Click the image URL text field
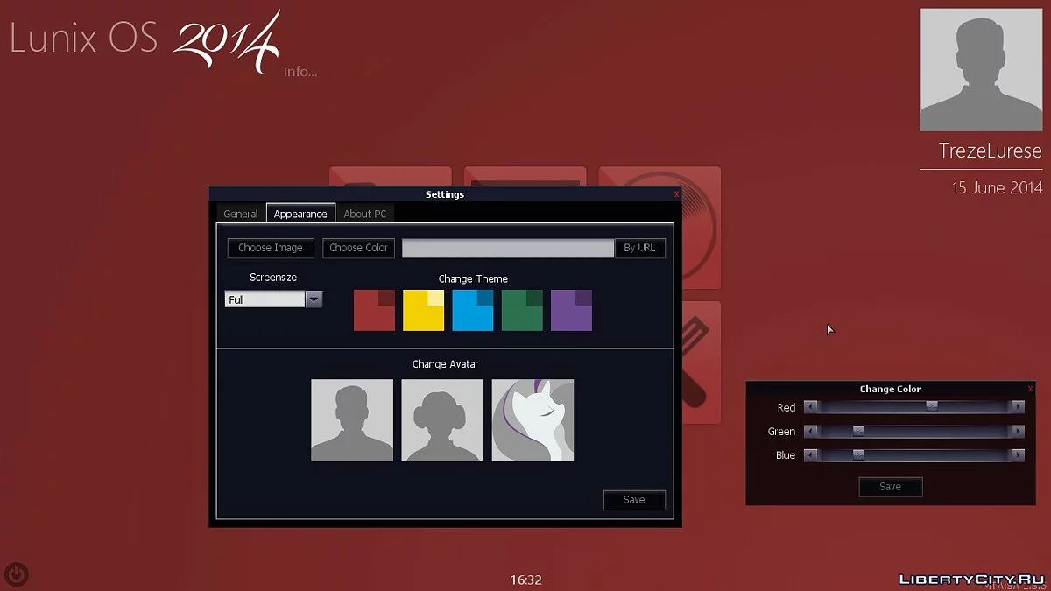The image size is (1051, 591). pyautogui.click(x=507, y=249)
